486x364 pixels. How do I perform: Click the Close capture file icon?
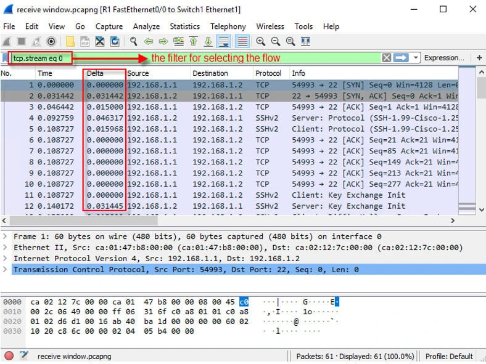click(100, 41)
